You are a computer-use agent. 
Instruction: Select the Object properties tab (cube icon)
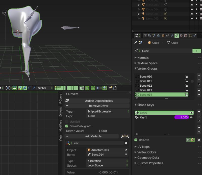click(163, 36)
